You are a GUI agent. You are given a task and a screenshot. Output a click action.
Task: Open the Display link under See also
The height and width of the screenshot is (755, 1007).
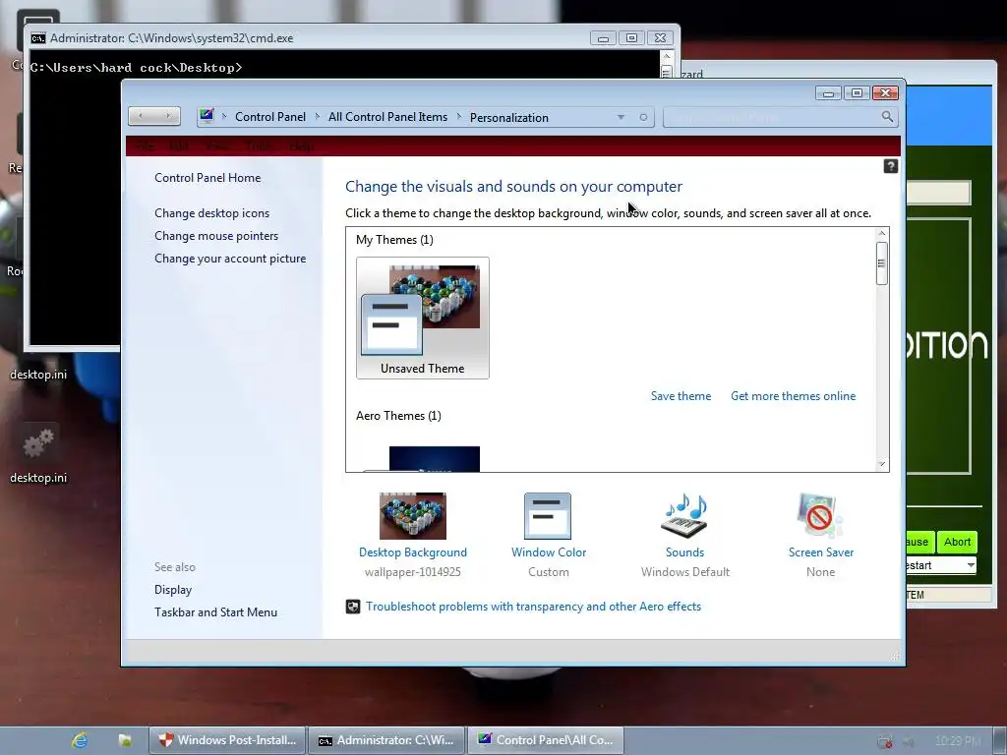point(173,590)
